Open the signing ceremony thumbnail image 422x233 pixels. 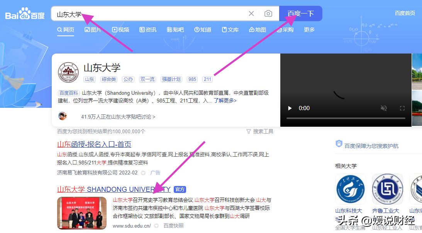pyautogui.click(x=82, y=213)
